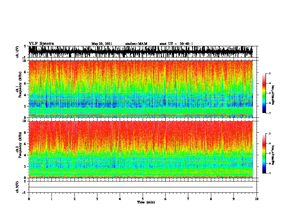289x223 pixels.
Task: Click time axis tick label "1"
Action: click(51, 199)
